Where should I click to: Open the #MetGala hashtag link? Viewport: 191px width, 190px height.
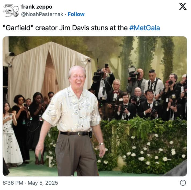pos(145,28)
